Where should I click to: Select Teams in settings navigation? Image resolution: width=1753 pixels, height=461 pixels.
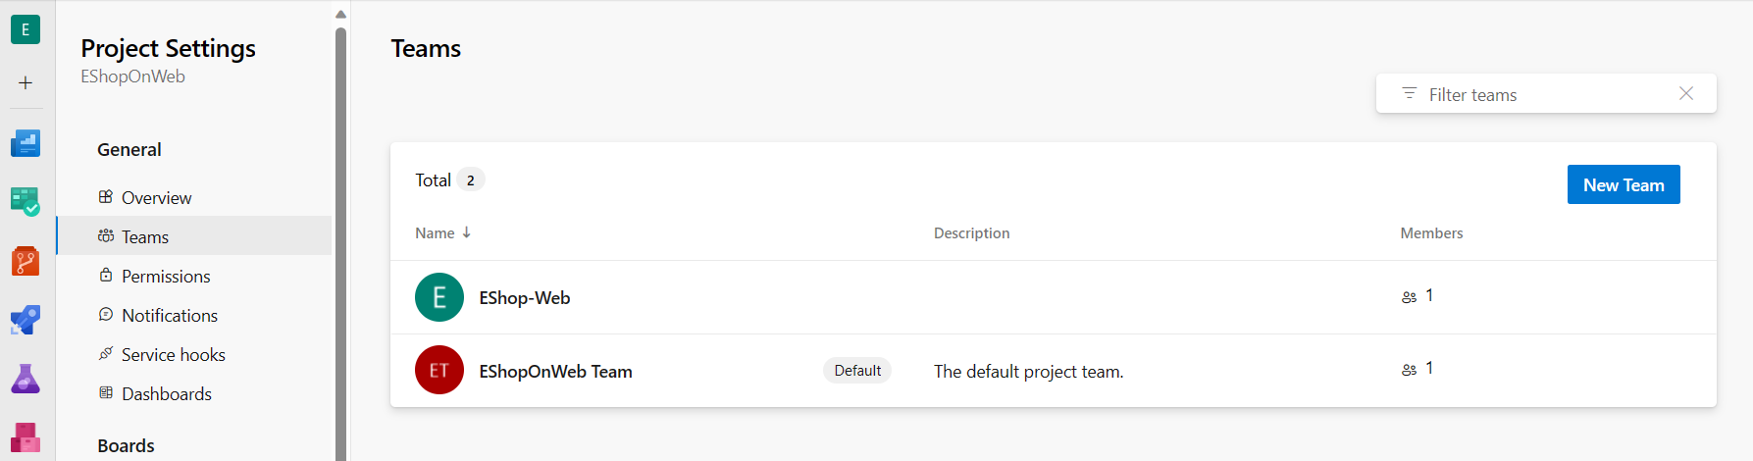pyautogui.click(x=145, y=237)
